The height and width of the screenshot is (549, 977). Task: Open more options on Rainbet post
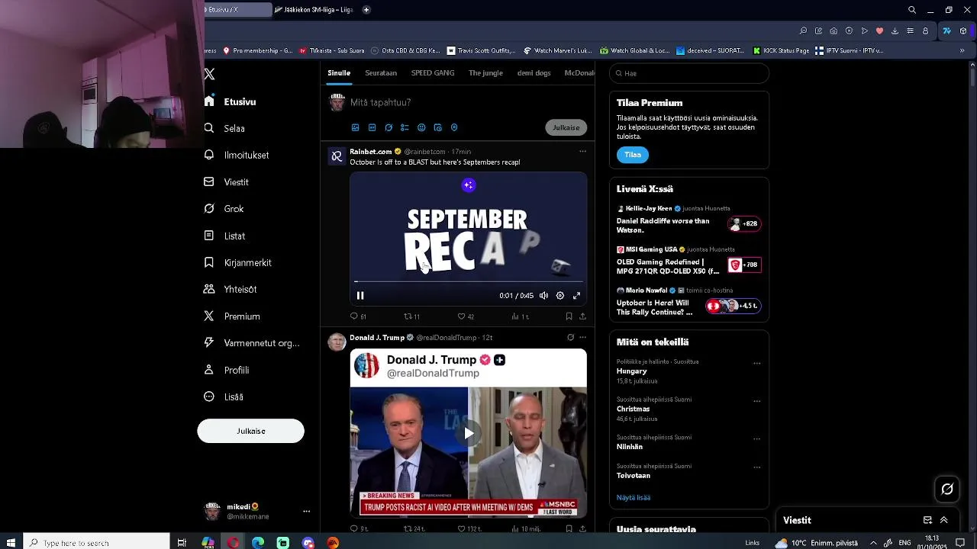tap(582, 151)
